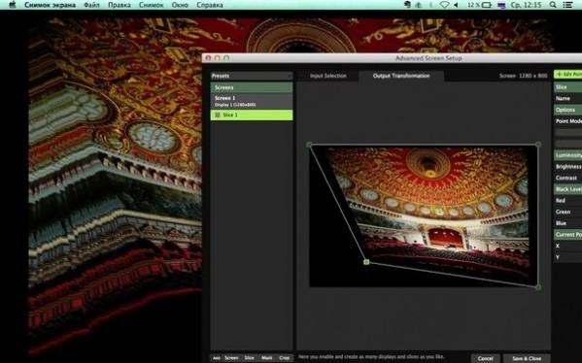The image size is (582, 363).
Task: Open the Presets dropdown
Action: click(x=252, y=76)
